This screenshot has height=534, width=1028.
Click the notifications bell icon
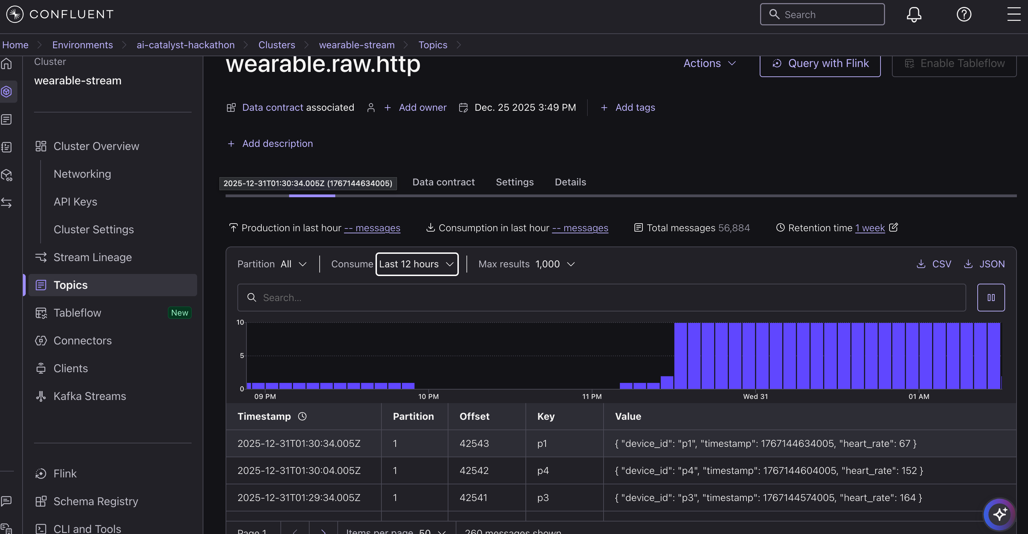click(913, 14)
